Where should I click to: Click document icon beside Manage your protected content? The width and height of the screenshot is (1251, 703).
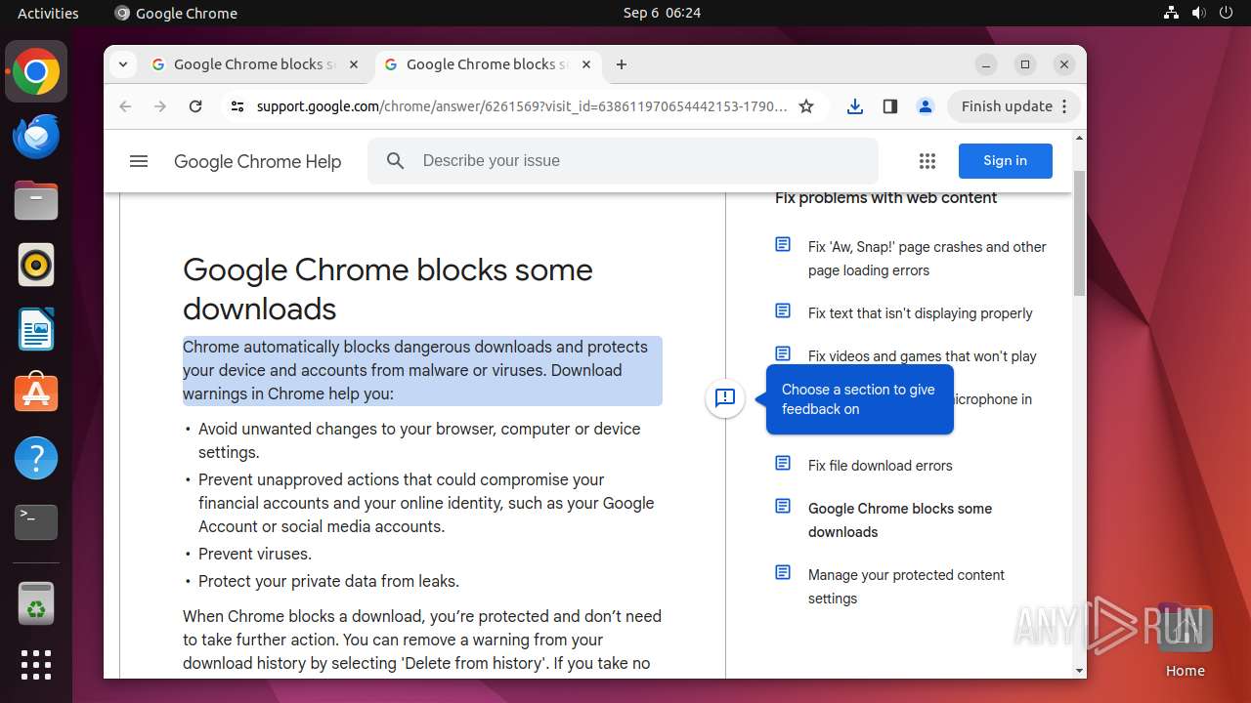783,572
